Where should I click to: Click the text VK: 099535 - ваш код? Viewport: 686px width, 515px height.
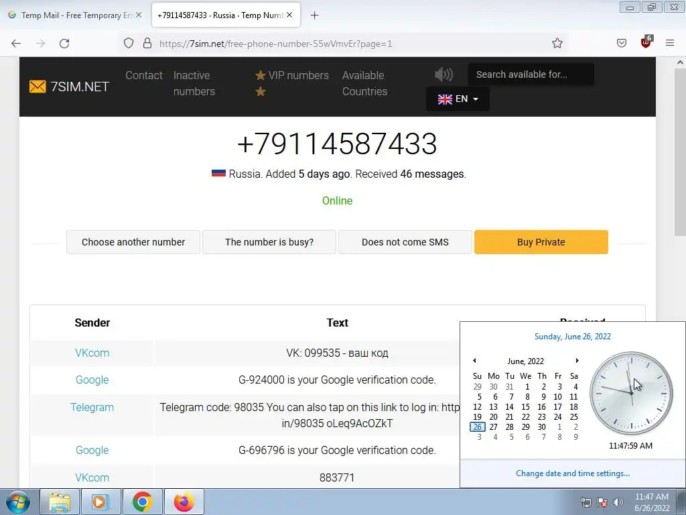(x=337, y=353)
